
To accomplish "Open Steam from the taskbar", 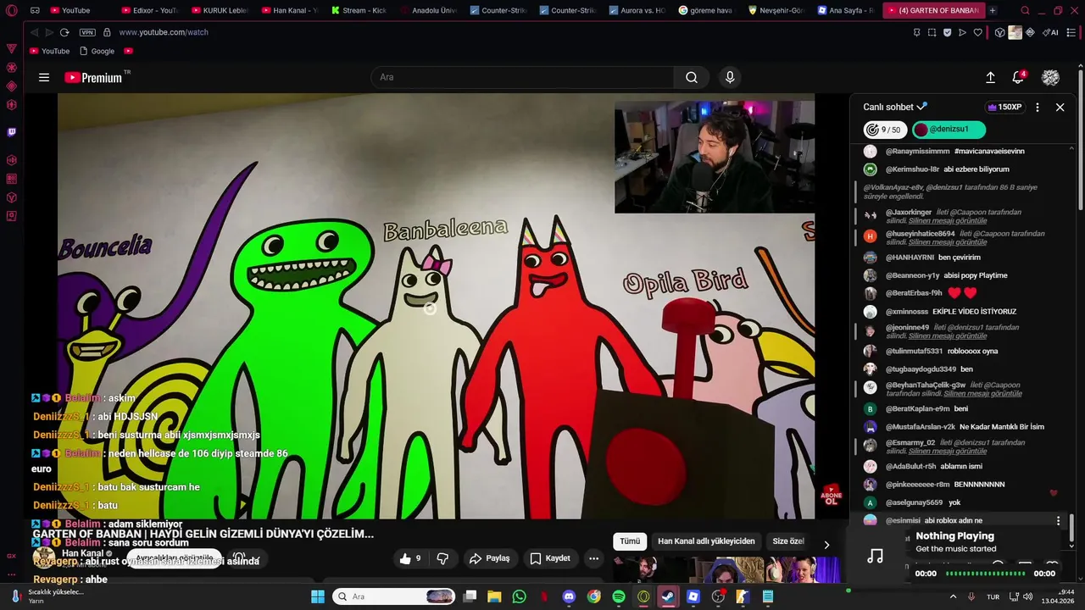I will [x=668, y=596].
